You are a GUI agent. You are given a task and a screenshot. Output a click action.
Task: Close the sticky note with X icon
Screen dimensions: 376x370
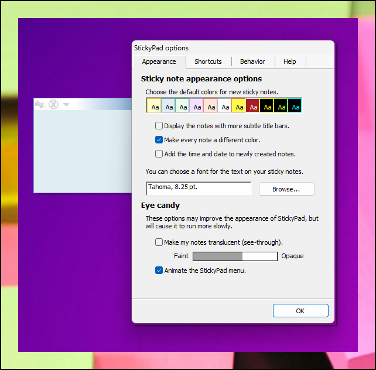53,104
